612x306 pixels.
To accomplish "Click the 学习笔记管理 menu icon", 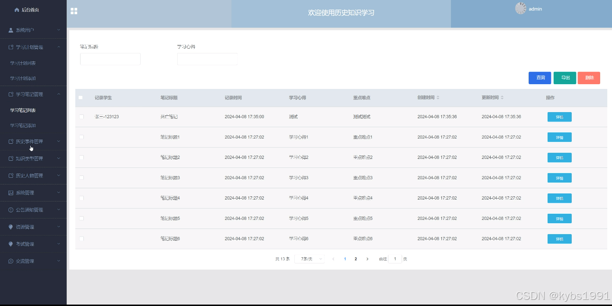I will click(x=11, y=94).
